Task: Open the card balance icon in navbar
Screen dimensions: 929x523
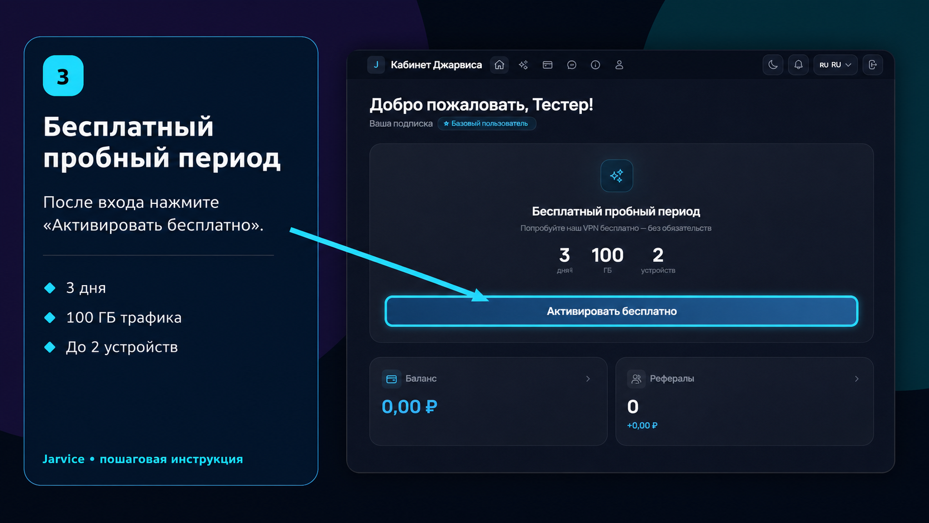Action: coord(547,65)
